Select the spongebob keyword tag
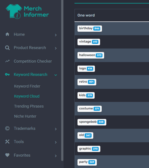149x168 pixels. point(92,122)
